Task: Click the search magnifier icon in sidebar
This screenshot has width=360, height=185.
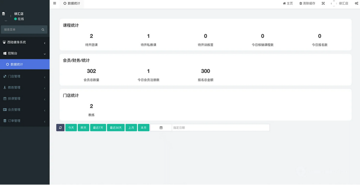Action: (x=43, y=30)
